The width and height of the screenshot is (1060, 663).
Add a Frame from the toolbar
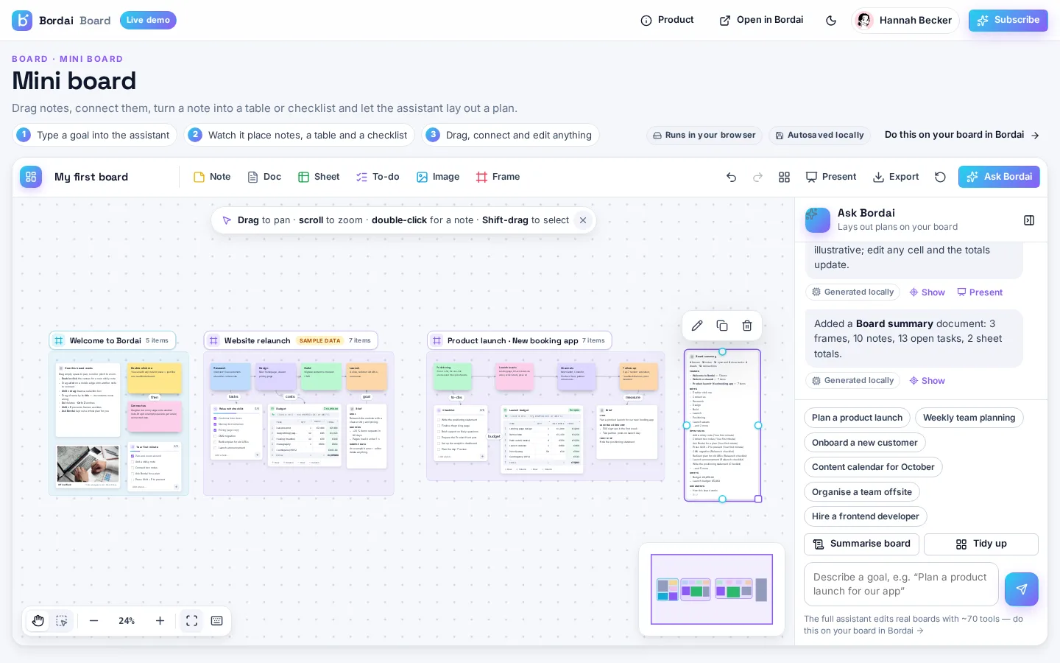(498, 177)
